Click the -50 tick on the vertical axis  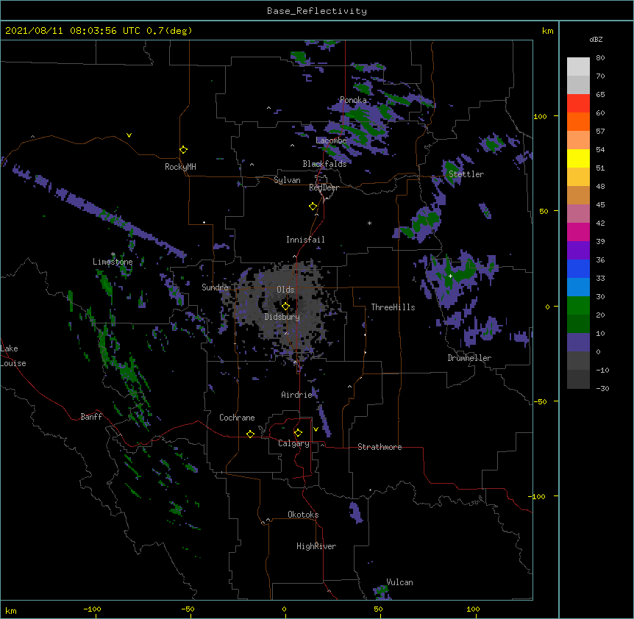click(x=540, y=401)
